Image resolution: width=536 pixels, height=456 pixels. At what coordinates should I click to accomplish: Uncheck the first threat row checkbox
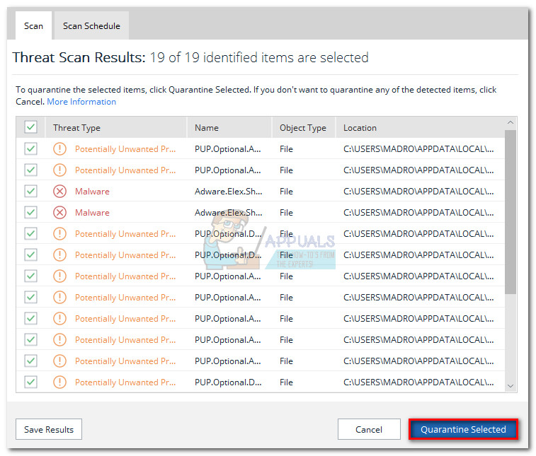(x=30, y=148)
